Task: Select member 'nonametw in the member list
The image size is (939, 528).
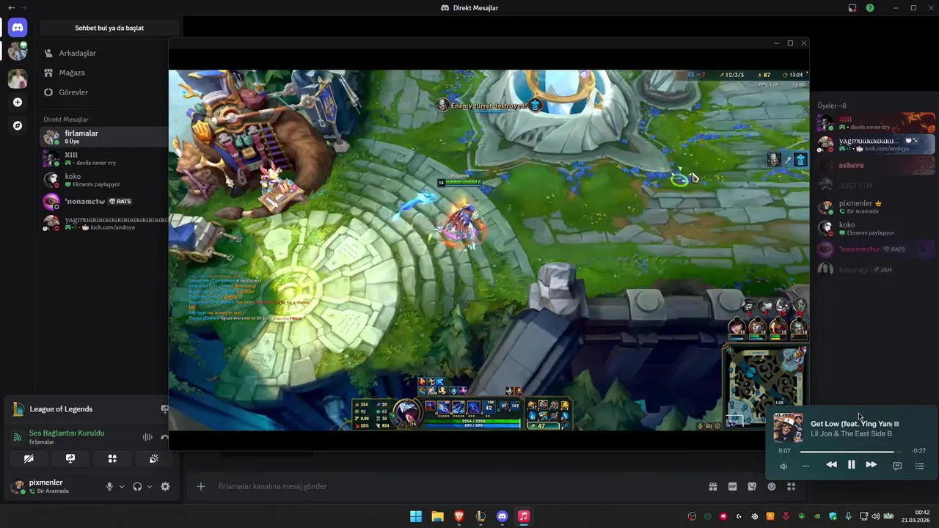Action: tap(876, 249)
